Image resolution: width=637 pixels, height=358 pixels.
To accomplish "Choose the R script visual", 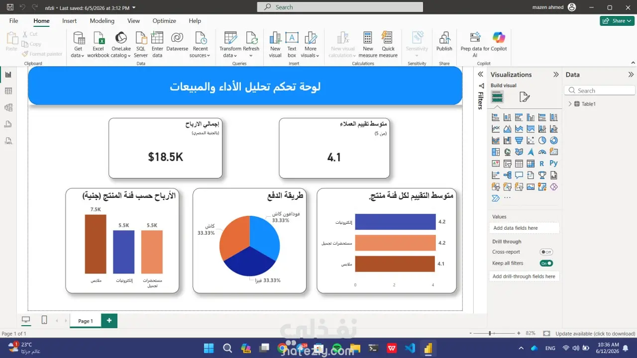I will tap(542, 163).
